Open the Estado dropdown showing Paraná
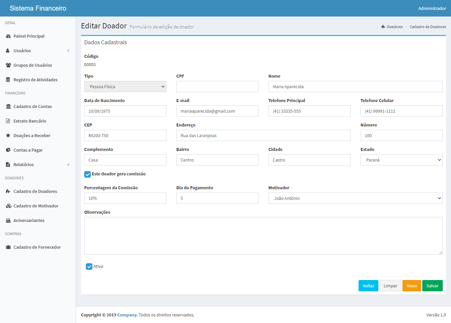The image size is (451, 323). [x=401, y=160]
